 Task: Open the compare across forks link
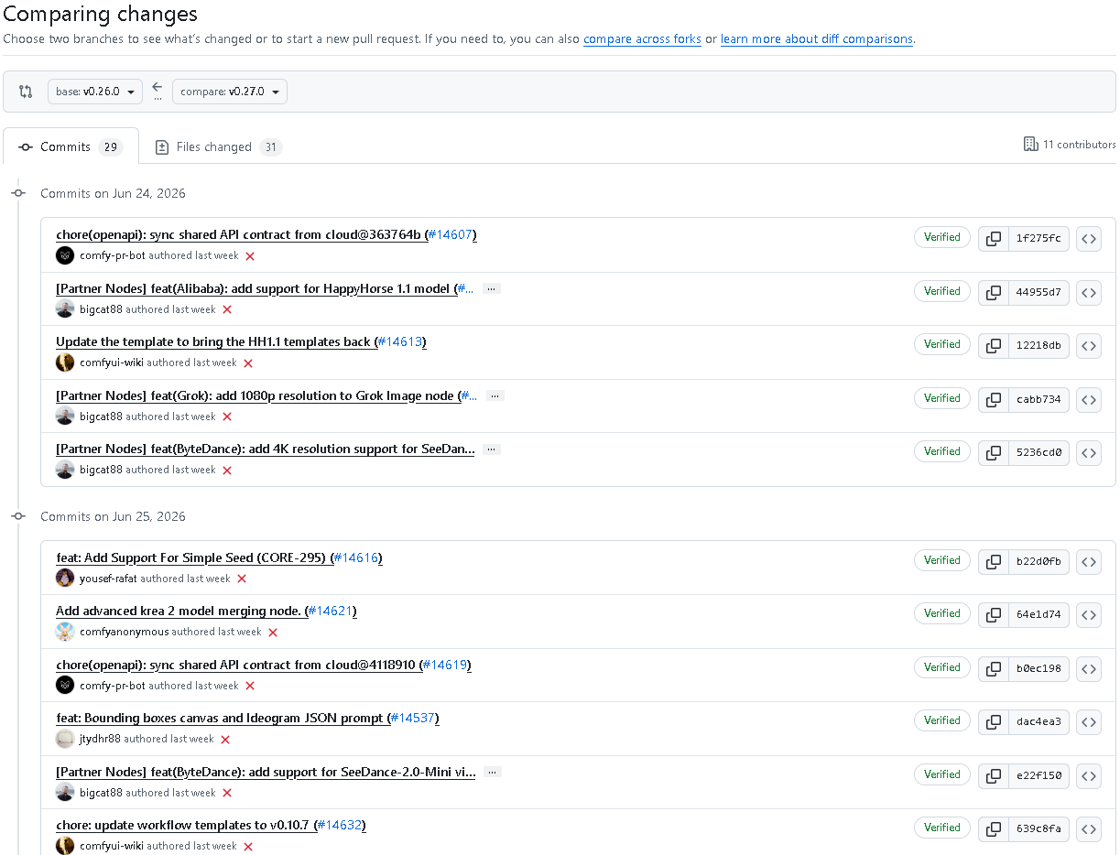click(x=642, y=39)
